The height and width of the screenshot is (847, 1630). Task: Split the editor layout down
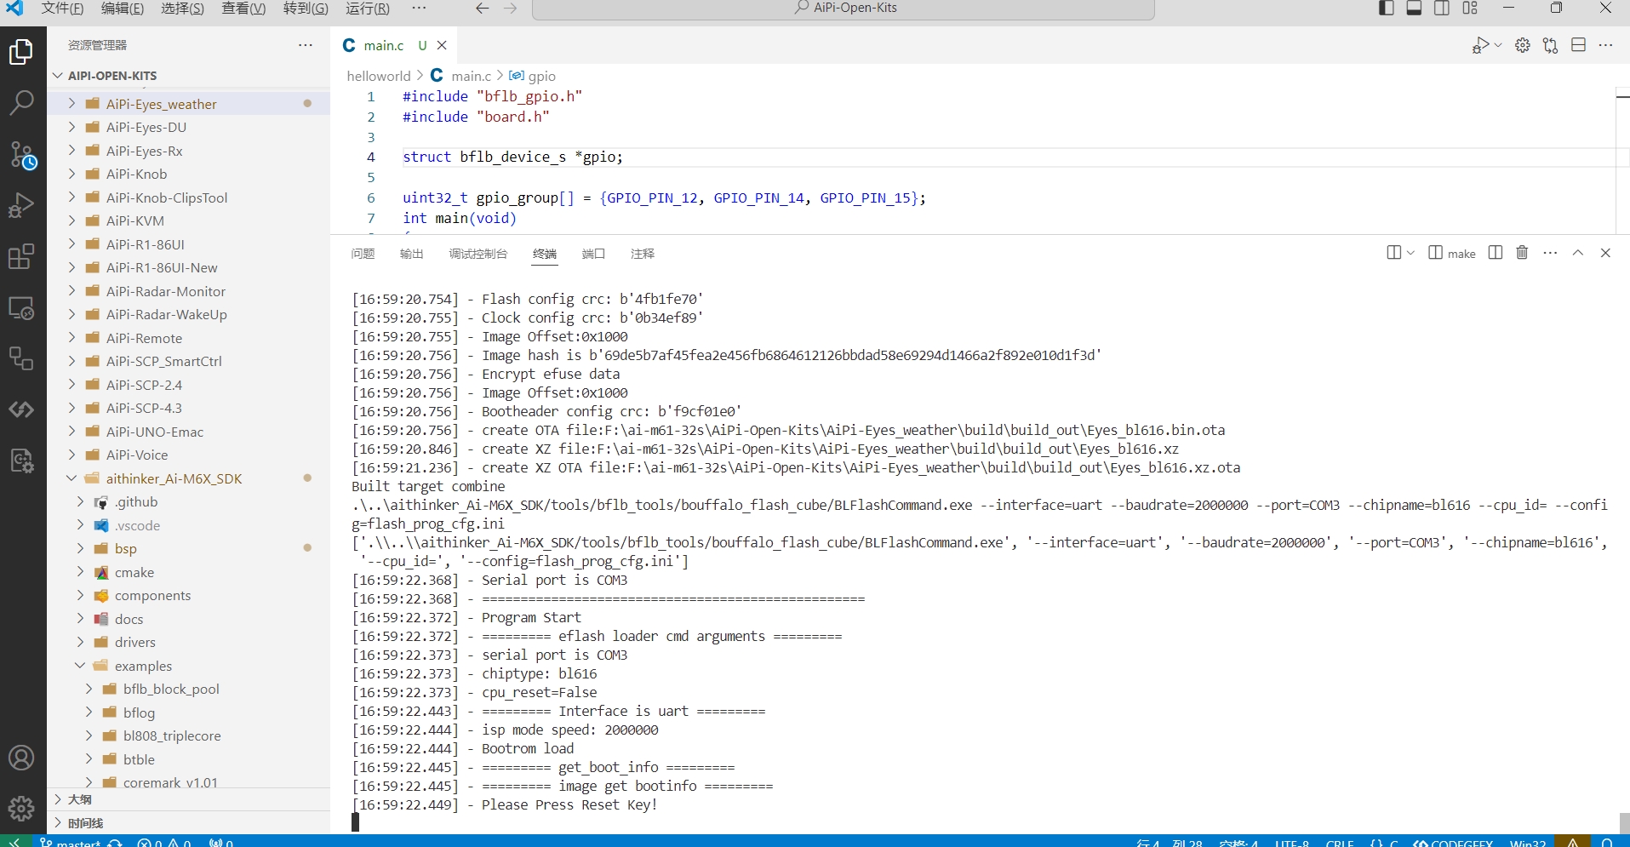click(x=1579, y=45)
